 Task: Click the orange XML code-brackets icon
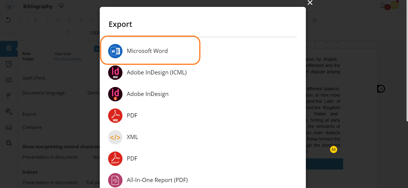click(115, 137)
